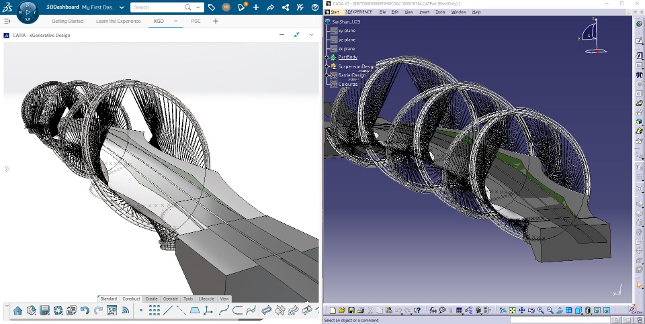Switch to Learn the Experience tab

click(118, 21)
